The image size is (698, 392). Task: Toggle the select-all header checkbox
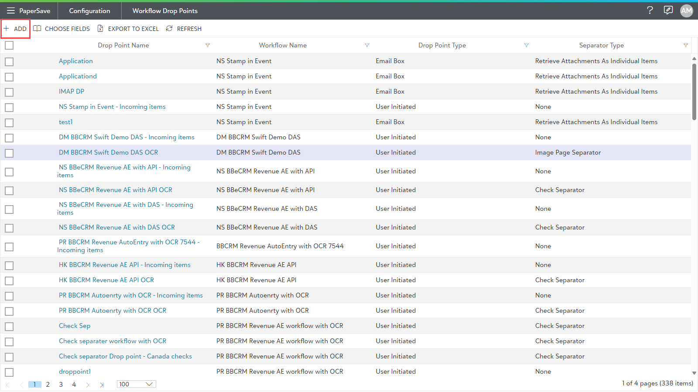pyautogui.click(x=9, y=45)
